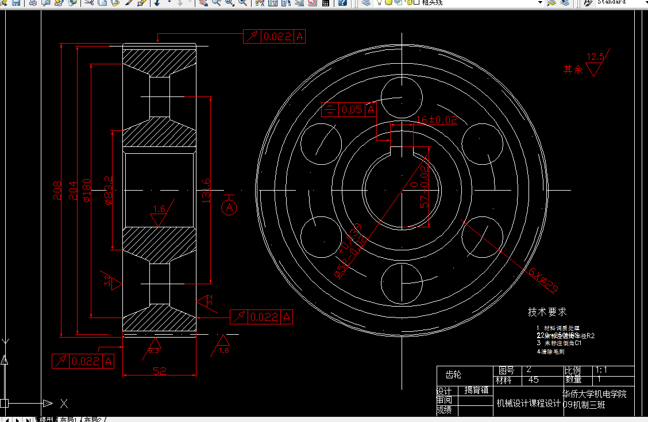Select the 6Xø29 hole dimension
Screen dimensions: 648x422
tap(543, 280)
